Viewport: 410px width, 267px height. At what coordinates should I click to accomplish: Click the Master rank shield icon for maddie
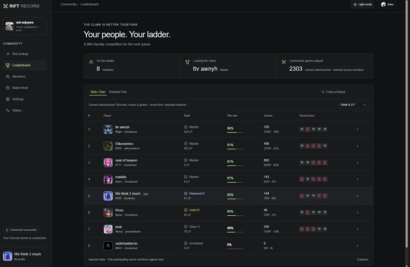186,177
